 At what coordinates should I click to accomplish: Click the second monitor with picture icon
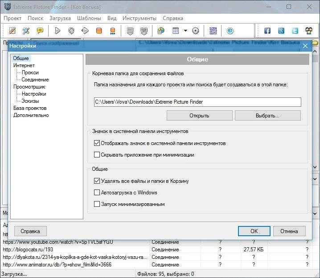pyautogui.click(x=144, y=31)
